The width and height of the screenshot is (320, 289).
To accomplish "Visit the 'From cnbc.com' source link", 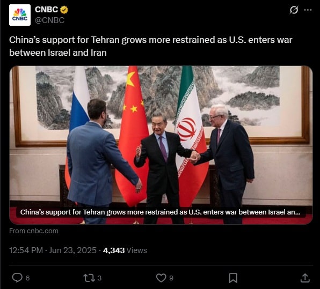I will click(x=34, y=231).
